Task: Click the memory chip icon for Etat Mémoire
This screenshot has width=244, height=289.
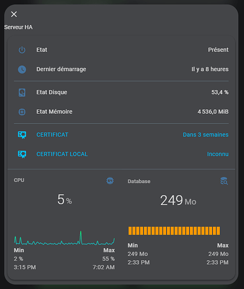Action: pos(22,112)
